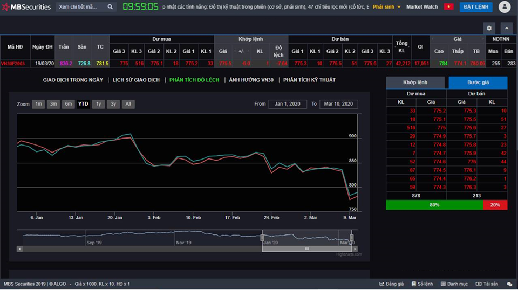The height and width of the screenshot is (290, 518).
Task: Click the Độ lệch value -7.64
Action: point(282,64)
